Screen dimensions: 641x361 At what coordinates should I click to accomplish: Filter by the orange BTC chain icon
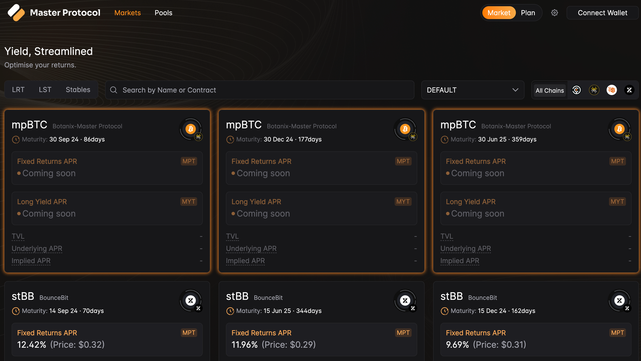point(612,90)
